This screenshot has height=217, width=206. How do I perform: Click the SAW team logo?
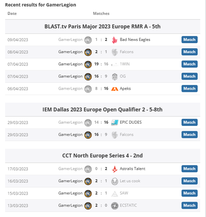[115, 193]
